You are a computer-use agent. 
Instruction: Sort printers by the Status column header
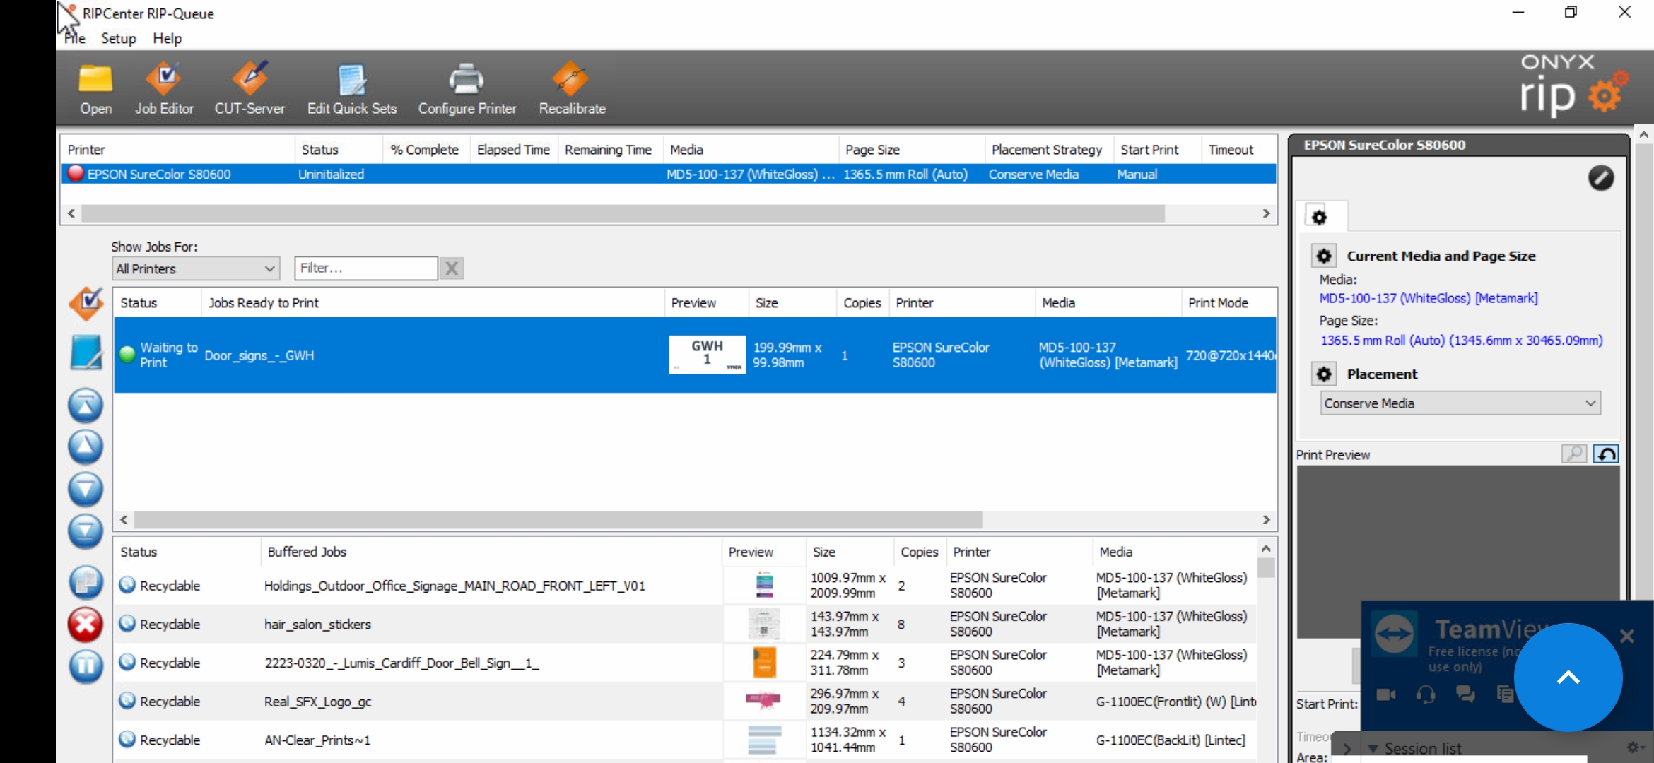click(x=338, y=150)
